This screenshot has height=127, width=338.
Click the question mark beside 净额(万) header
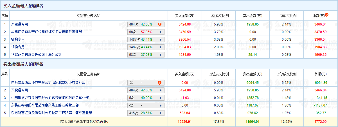(x=327, y=15)
